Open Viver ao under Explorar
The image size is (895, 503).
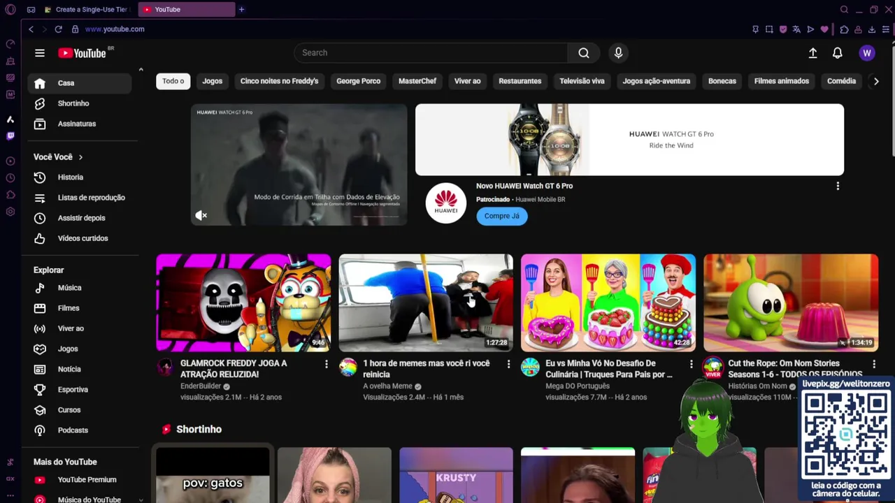point(80,328)
